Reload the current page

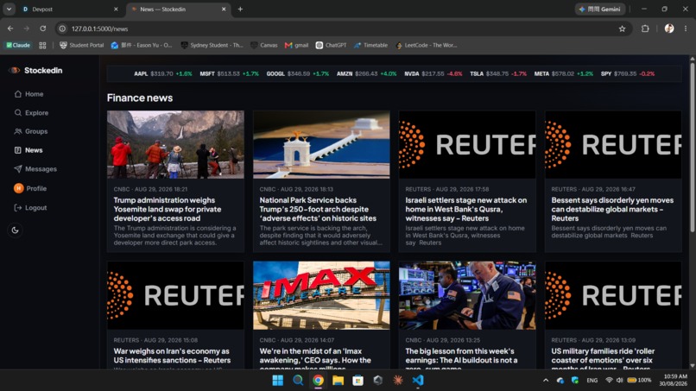click(x=42, y=28)
